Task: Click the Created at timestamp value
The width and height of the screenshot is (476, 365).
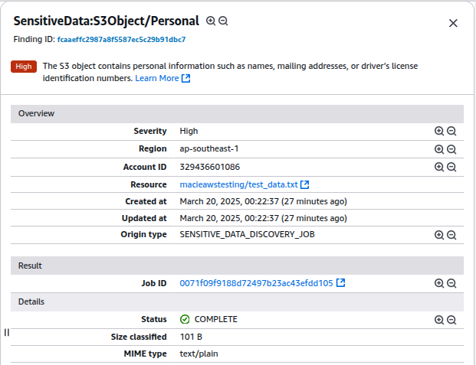Action: coord(263,201)
